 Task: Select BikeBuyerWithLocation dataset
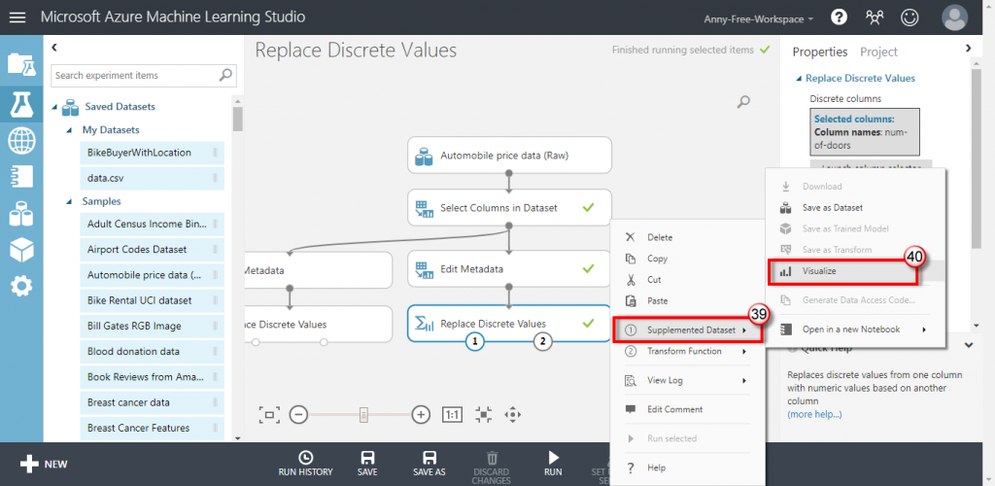[153, 153]
